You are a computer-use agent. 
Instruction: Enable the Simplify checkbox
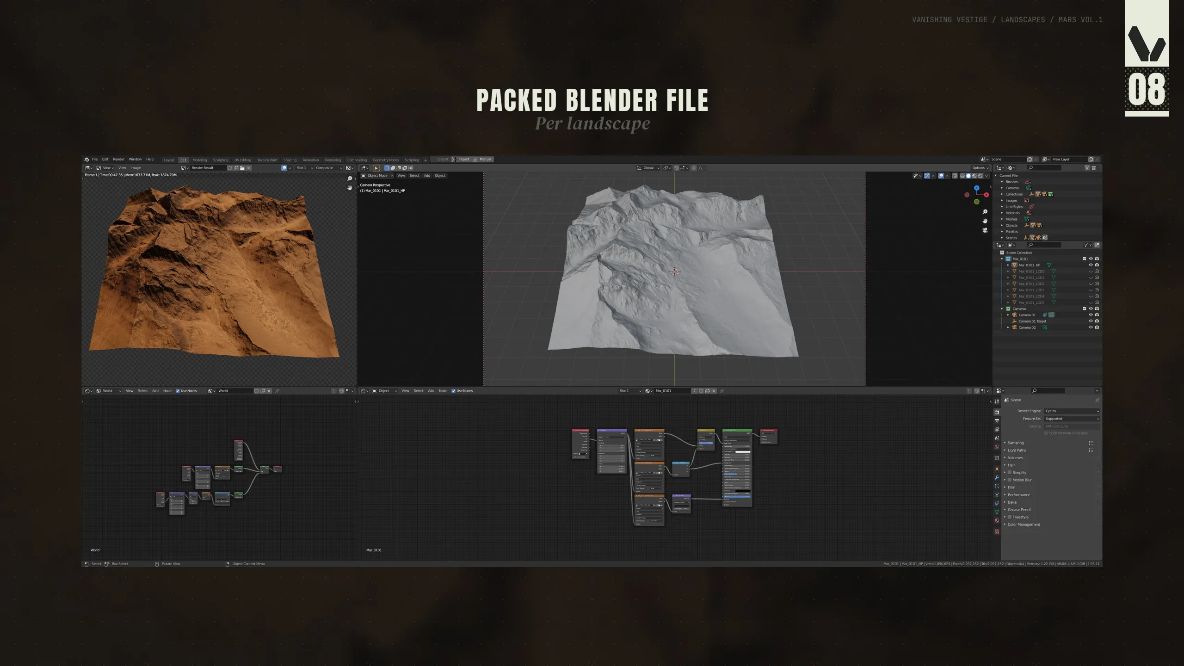pyautogui.click(x=1010, y=473)
